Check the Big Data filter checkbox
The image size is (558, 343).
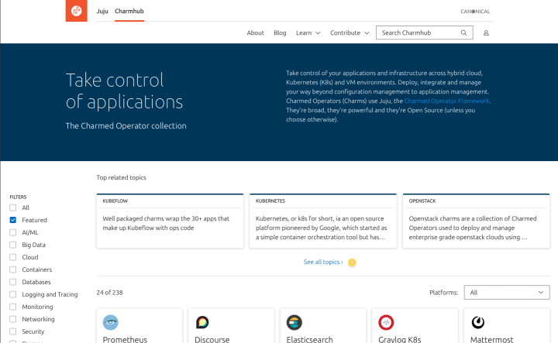[x=13, y=245]
